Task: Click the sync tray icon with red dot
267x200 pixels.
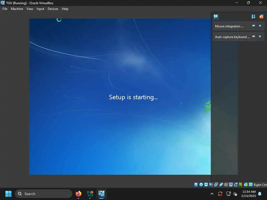Action: pos(220,194)
